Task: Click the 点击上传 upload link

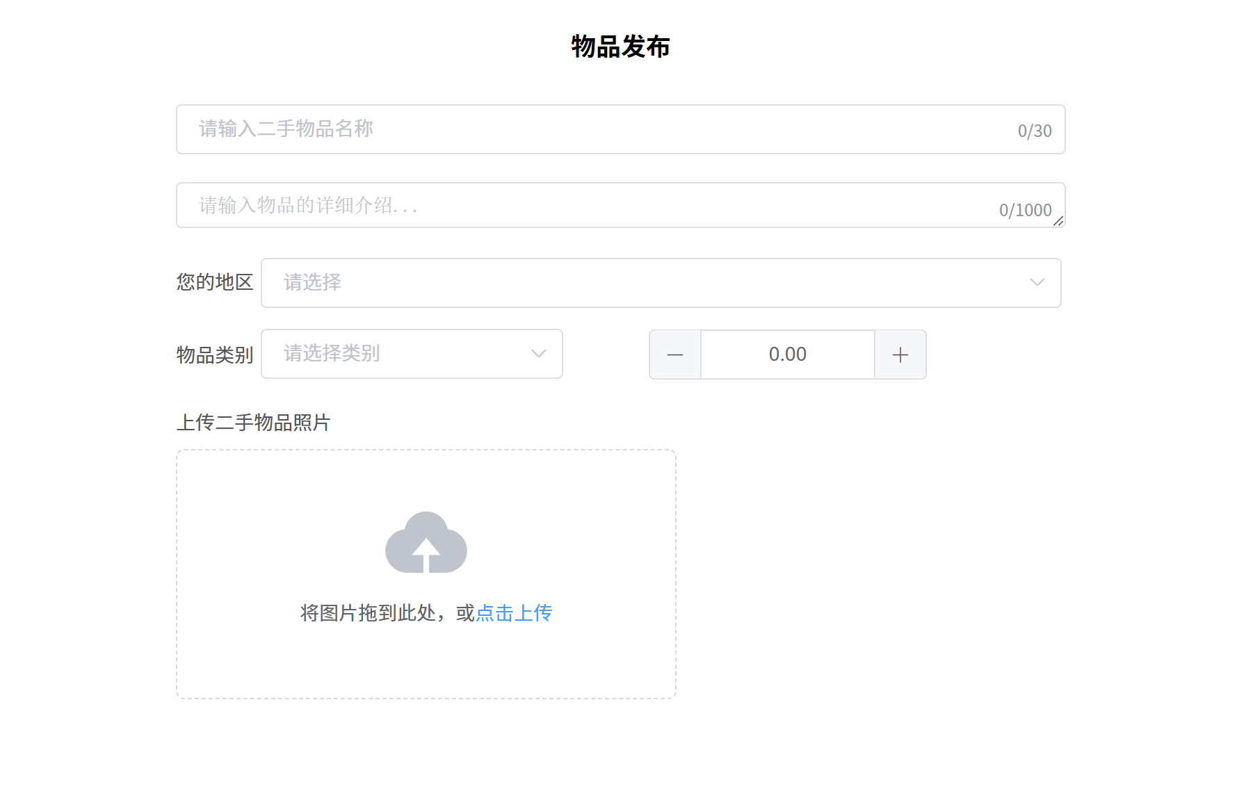Action: (514, 613)
